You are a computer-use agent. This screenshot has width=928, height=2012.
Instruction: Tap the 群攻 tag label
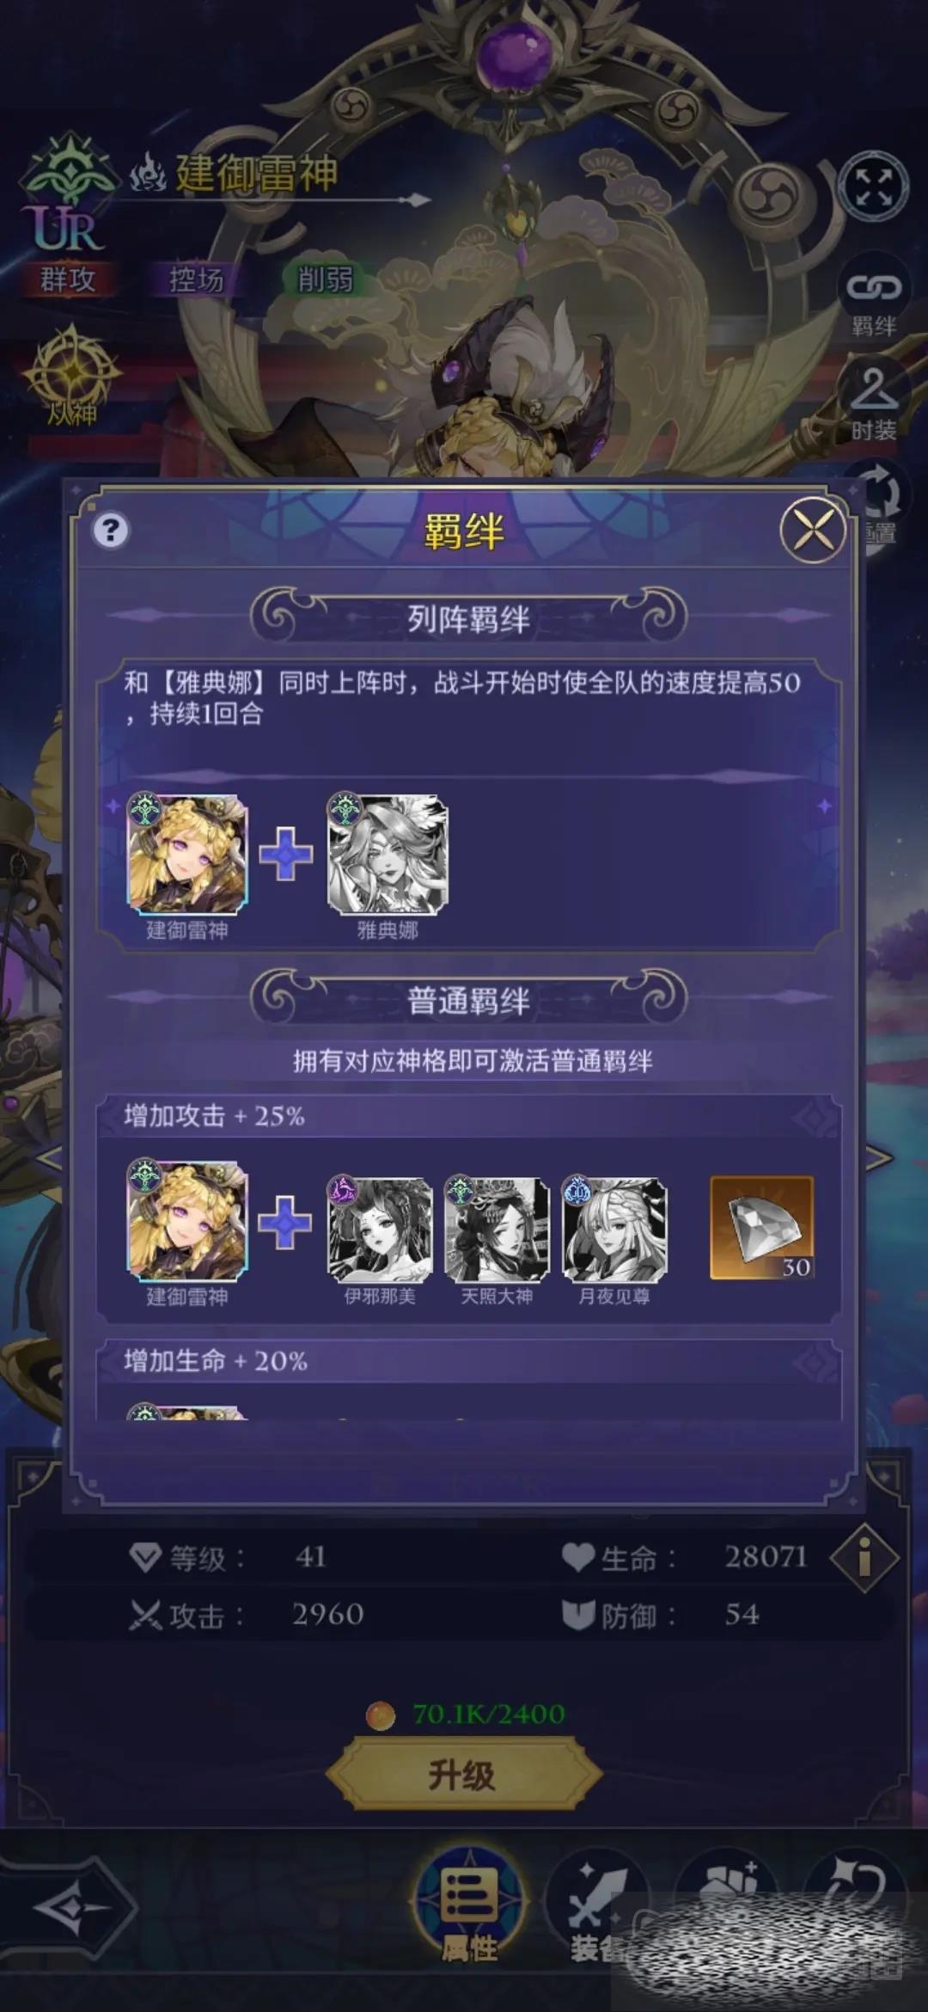point(69,279)
